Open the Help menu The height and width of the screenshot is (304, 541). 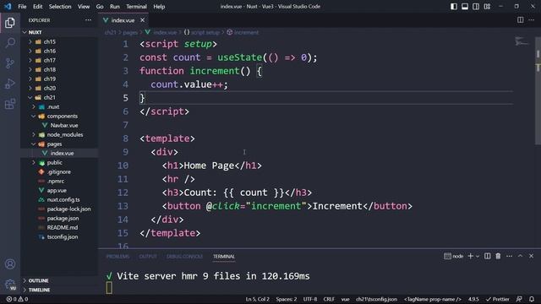[159, 7]
